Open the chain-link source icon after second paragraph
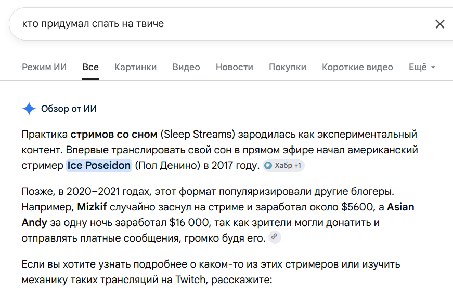This screenshot has height=292, width=453. tap(275, 237)
